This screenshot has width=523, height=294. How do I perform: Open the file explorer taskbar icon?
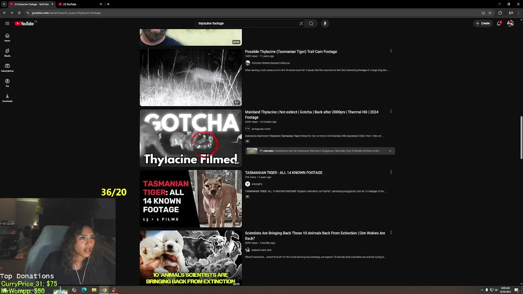coord(94,290)
